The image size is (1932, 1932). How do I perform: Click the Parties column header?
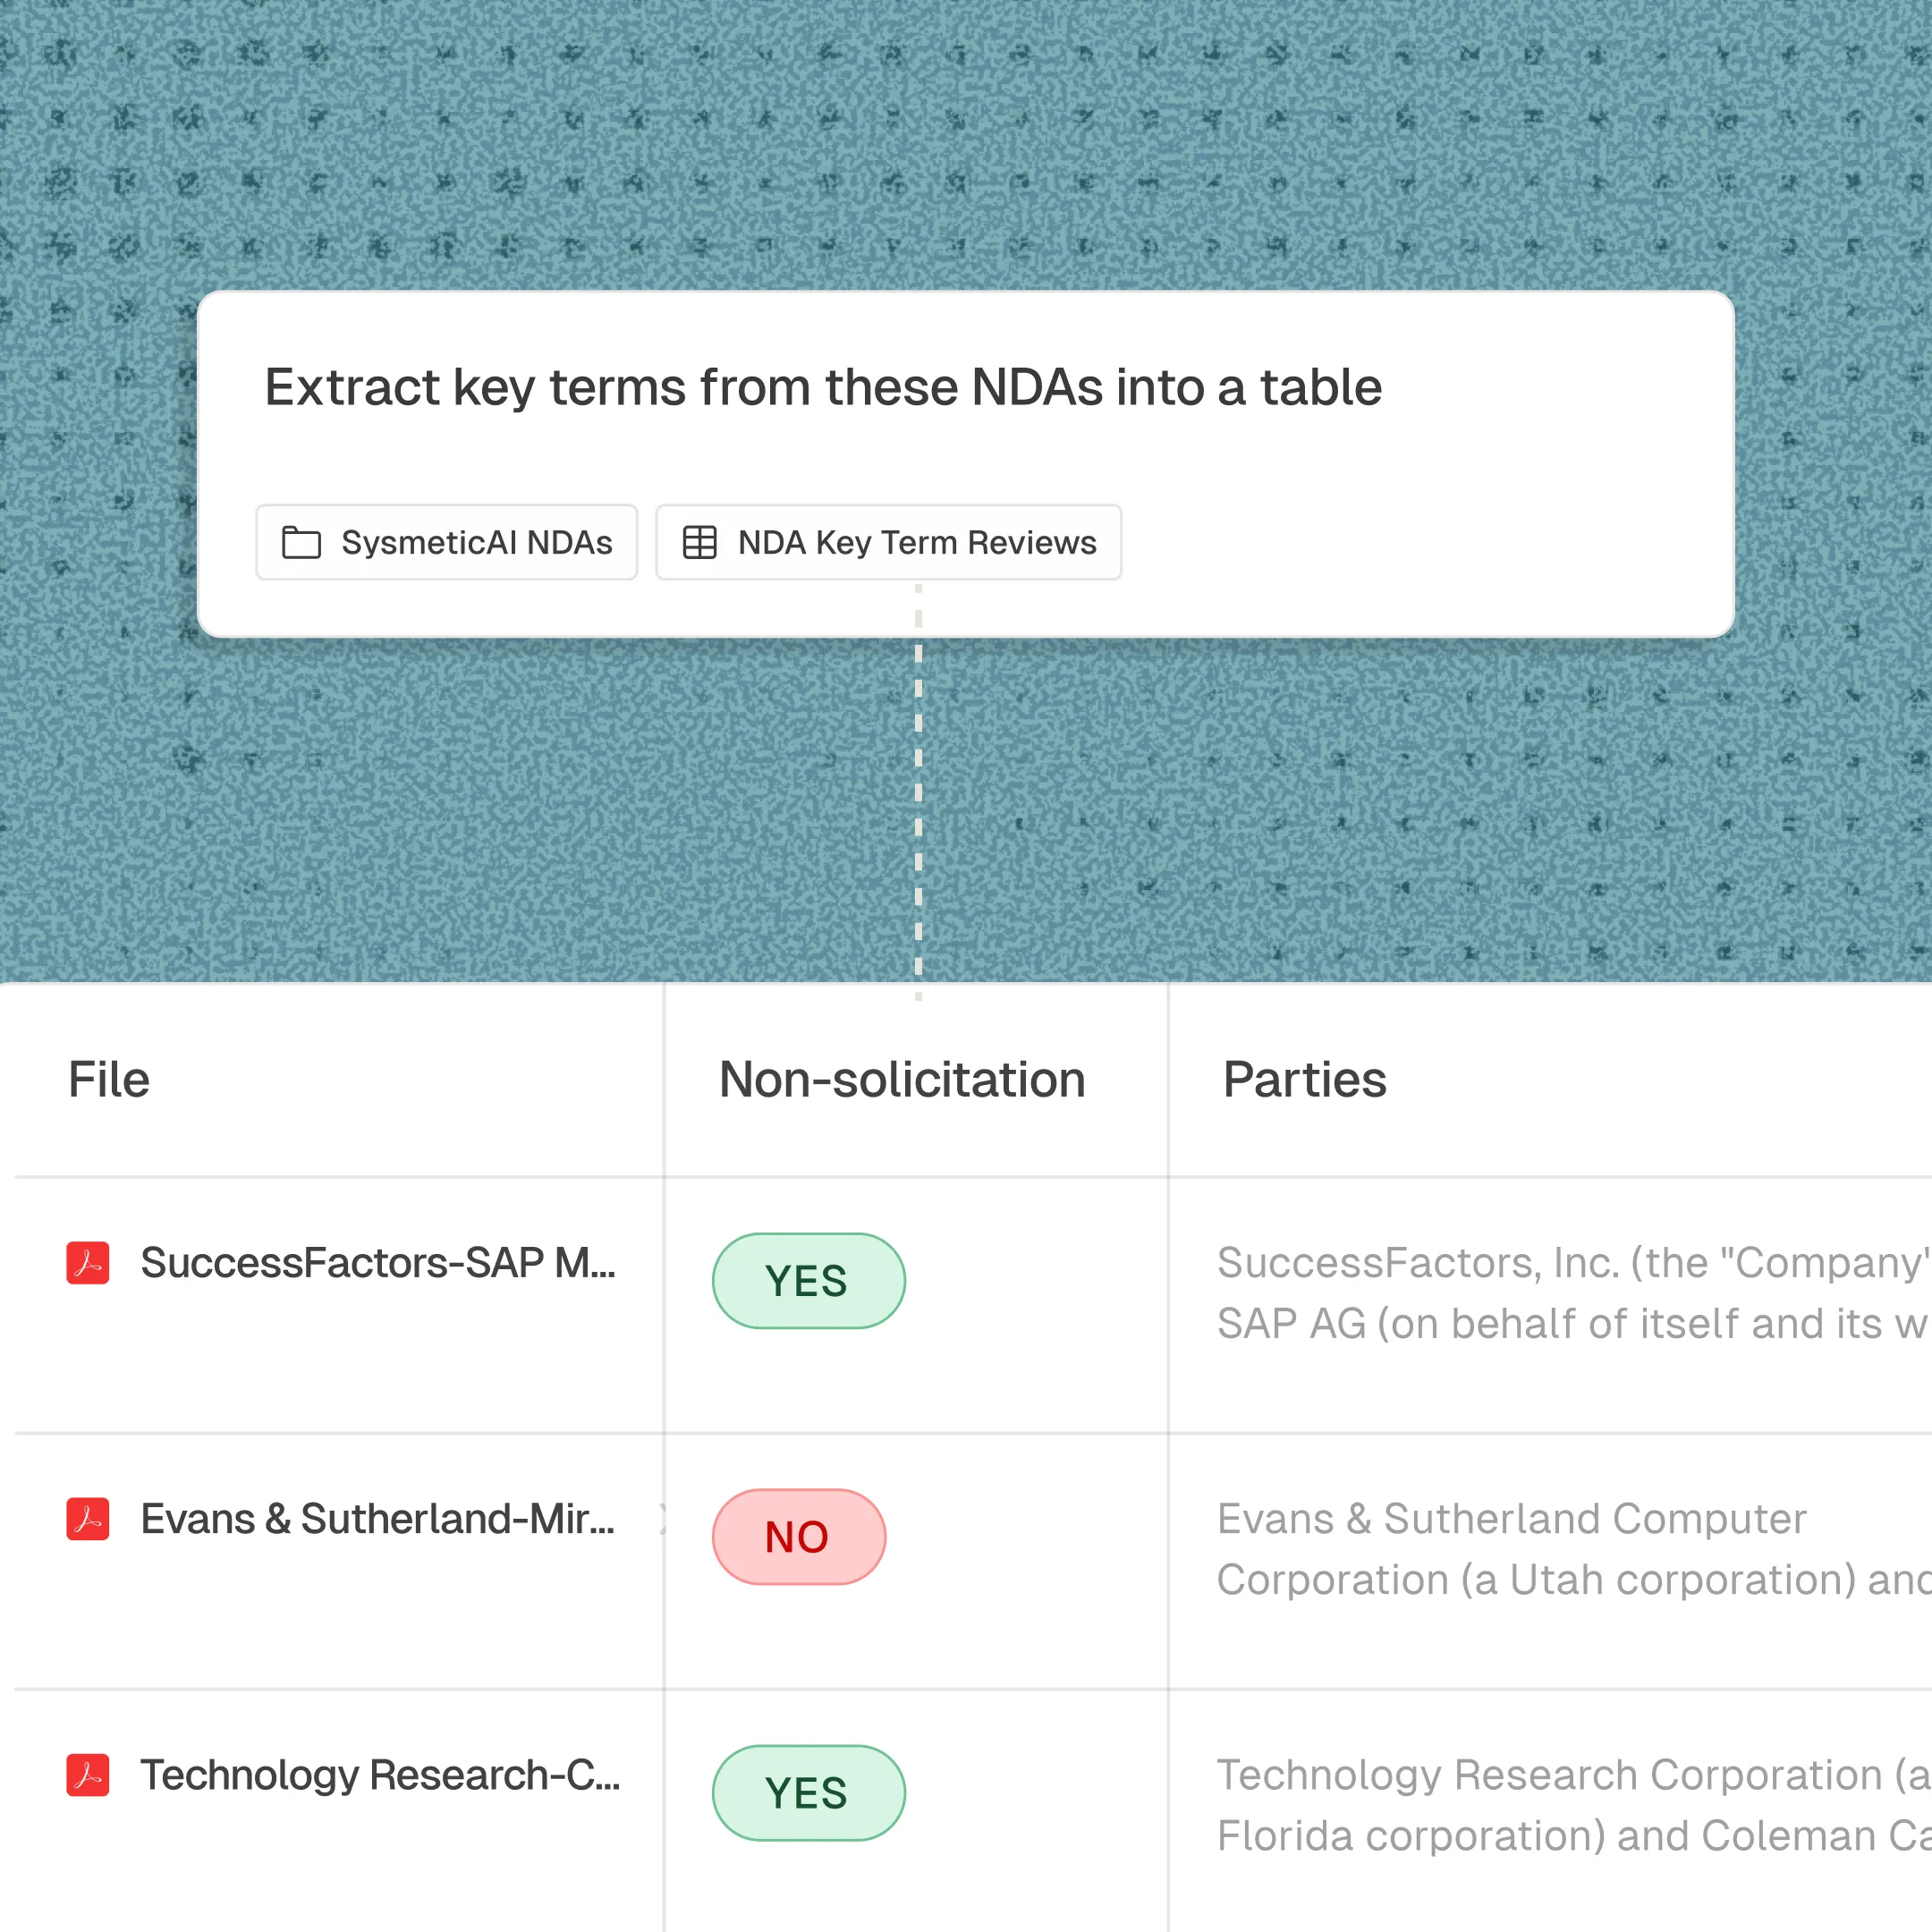pyautogui.click(x=1304, y=1080)
